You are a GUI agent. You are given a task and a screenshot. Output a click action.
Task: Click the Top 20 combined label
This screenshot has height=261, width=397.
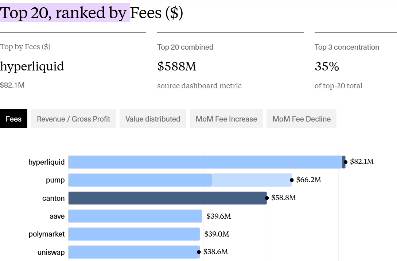(x=185, y=47)
